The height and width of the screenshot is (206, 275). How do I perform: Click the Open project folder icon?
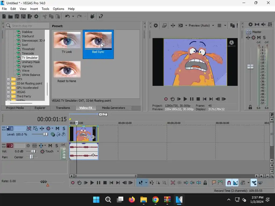coord(10,16)
